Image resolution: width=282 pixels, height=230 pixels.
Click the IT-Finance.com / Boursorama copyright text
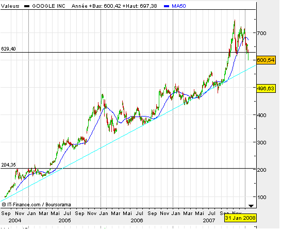tap(36, 205)
